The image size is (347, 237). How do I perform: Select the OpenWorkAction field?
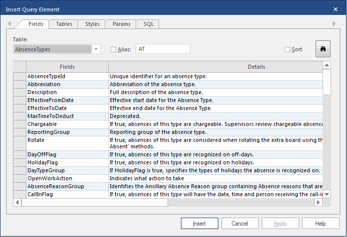point(67,178)
